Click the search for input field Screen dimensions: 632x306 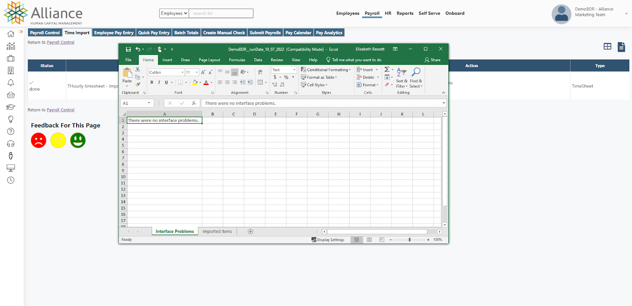pyautogui.click(x=221, y=13)
